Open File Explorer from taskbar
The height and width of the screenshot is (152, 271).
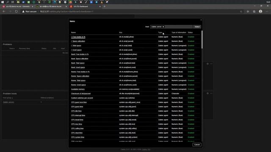18,2
